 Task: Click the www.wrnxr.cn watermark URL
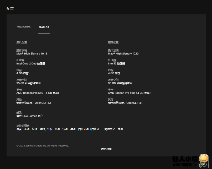pyautogui.click(x=184, y=165)
